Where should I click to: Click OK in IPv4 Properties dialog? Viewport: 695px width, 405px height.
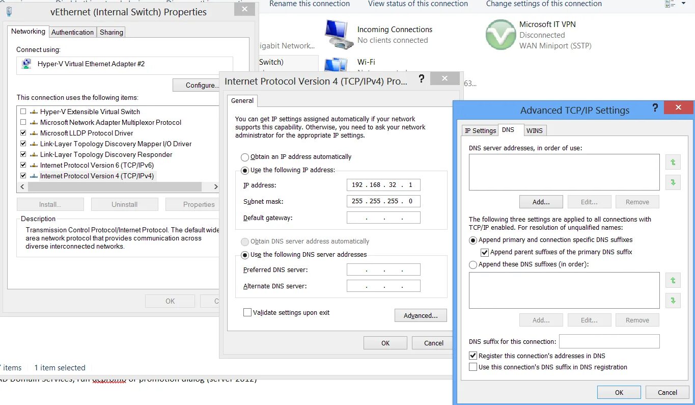[x=385, y=343]
